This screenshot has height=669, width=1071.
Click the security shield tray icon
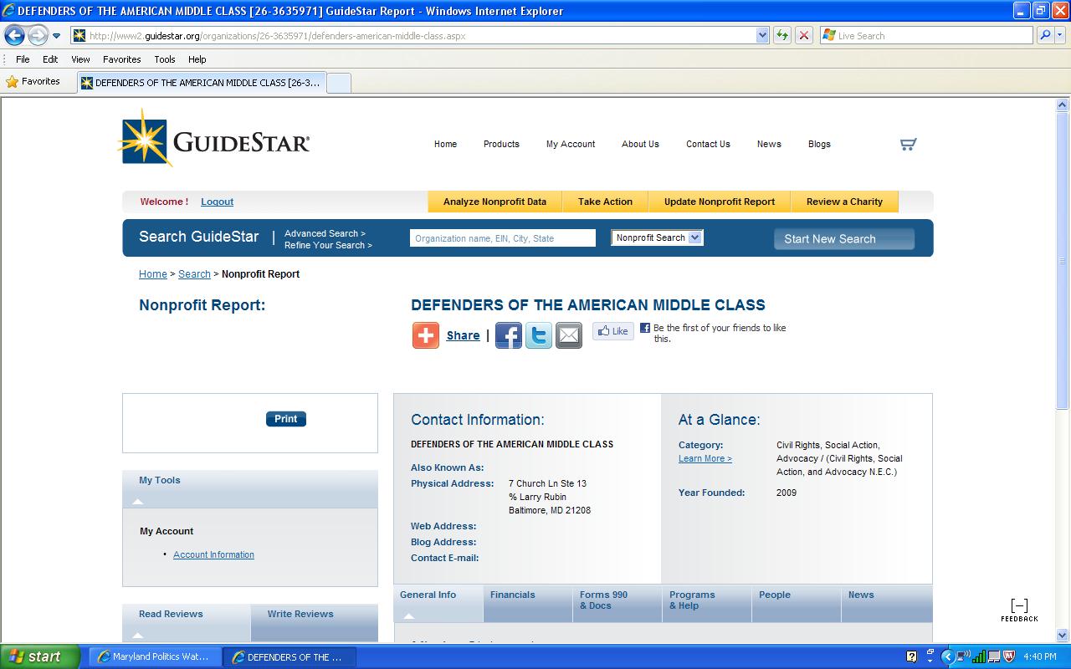(x=1009, y=656)
